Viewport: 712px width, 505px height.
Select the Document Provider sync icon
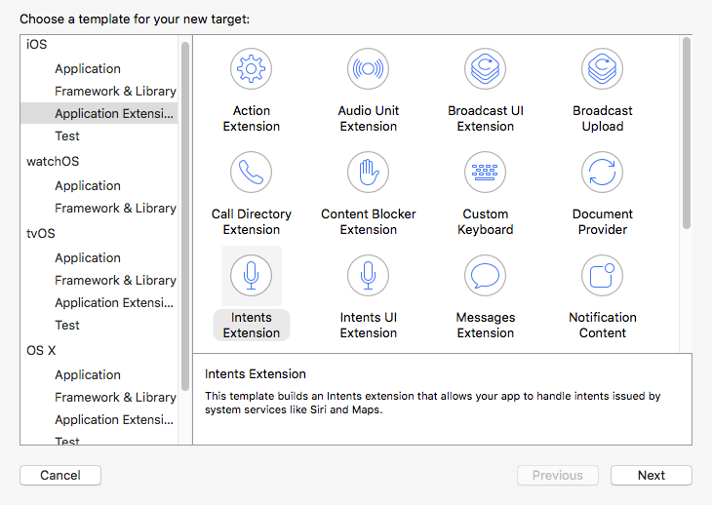603,173
